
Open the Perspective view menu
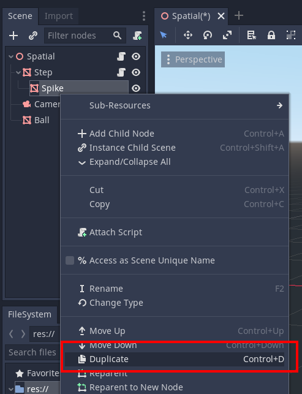tap(193, 59)
